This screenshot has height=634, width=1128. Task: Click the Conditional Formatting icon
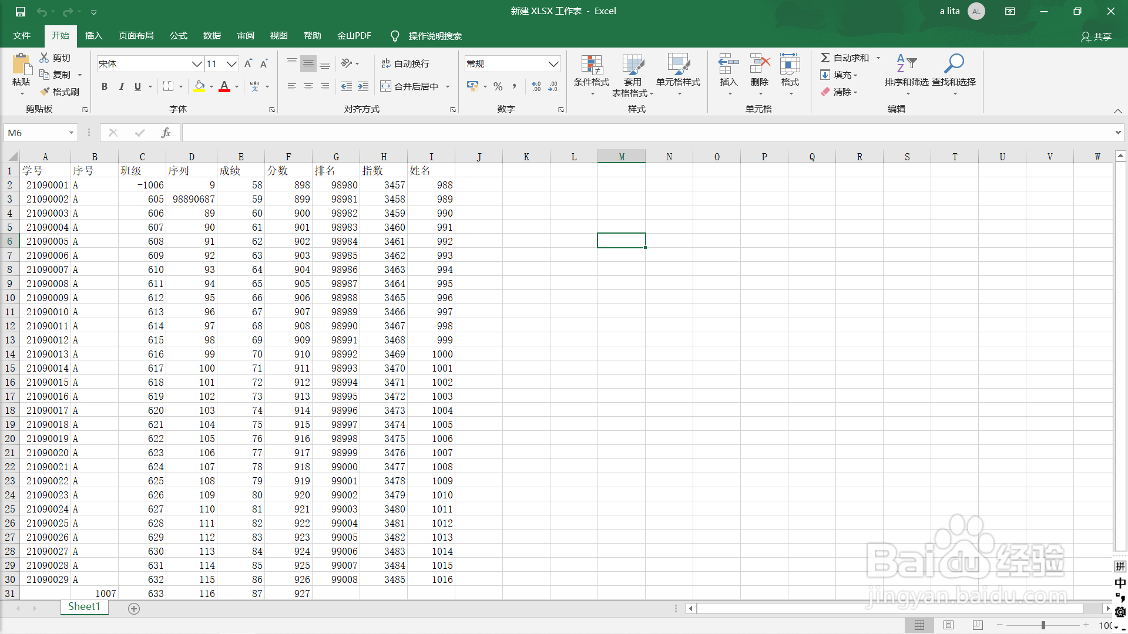pyautogui.click(x=591, y=66)
